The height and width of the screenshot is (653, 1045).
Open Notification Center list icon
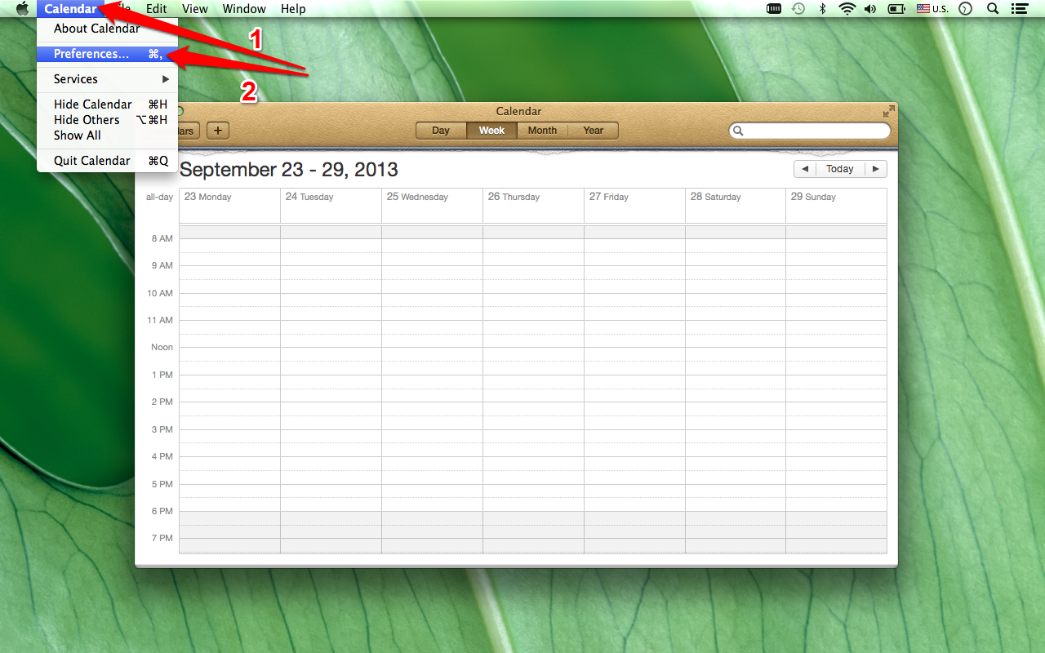[x=1019, y=9]
